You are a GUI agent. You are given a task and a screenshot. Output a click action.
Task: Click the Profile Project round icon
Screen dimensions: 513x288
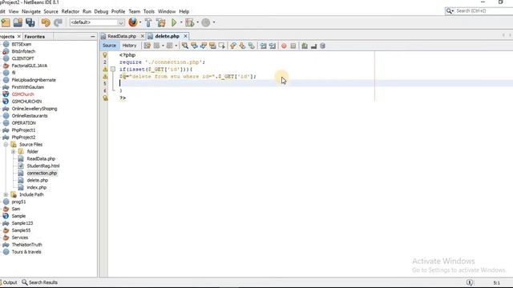(205, 22)
